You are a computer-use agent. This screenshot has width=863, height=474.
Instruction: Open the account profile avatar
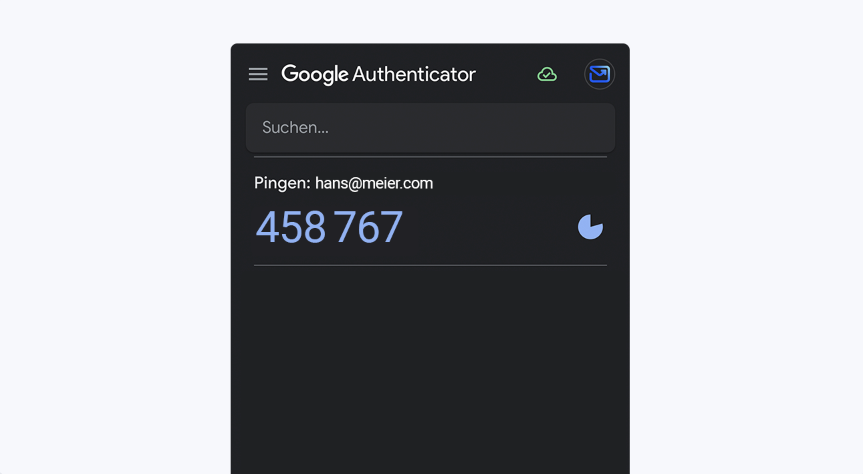point(599,74)
